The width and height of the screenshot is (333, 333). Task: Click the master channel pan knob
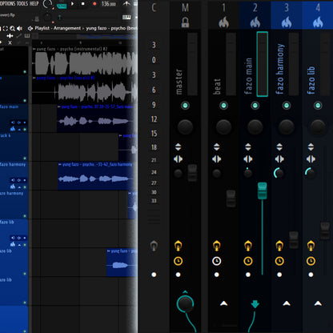click(185, 126)
